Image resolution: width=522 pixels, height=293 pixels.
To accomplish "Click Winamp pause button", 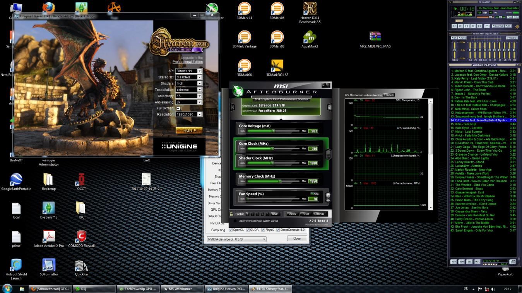I will [467, 26].
